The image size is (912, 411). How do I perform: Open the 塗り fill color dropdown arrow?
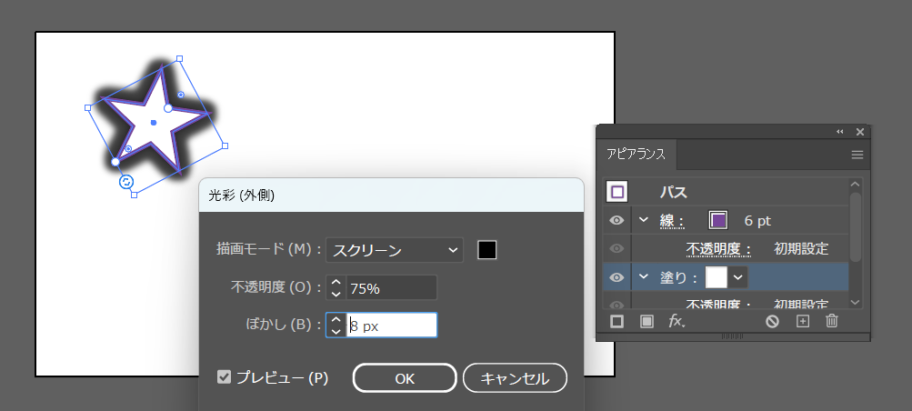738,277
